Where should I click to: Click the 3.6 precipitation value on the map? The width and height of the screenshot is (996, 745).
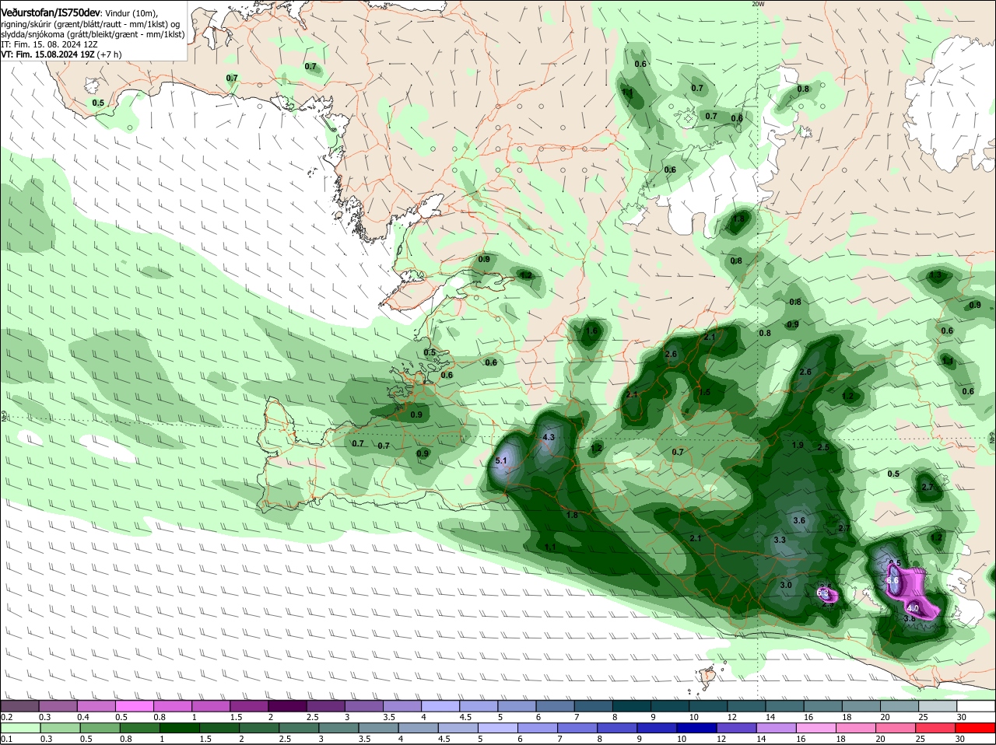point(798,520)
